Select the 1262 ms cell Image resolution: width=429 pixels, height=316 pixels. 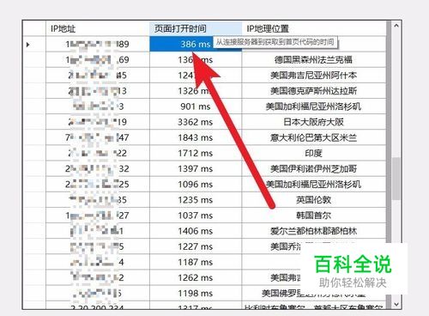point(196,277)
